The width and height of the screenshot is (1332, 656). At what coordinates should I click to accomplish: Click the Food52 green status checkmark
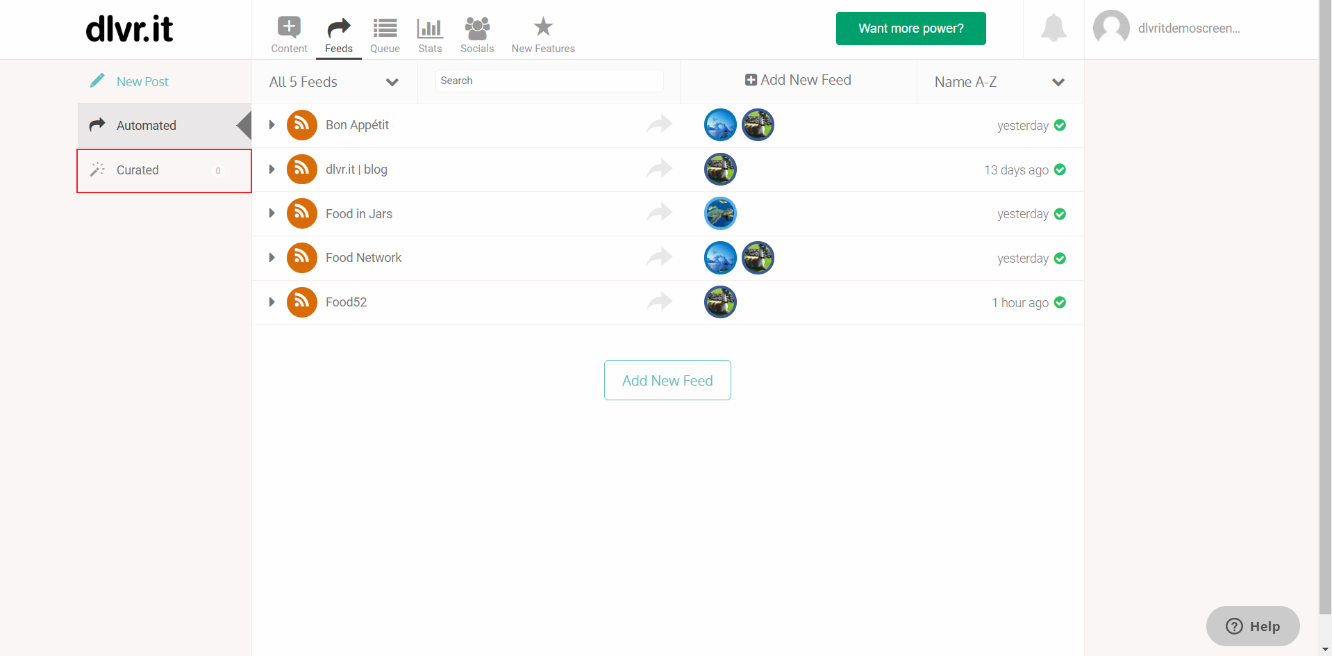1060,302
